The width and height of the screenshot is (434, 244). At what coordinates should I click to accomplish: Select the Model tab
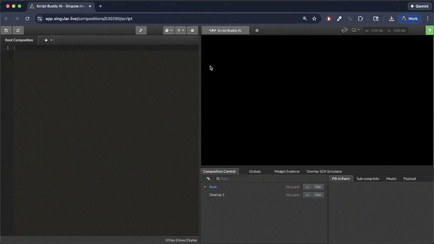point(391,179)
